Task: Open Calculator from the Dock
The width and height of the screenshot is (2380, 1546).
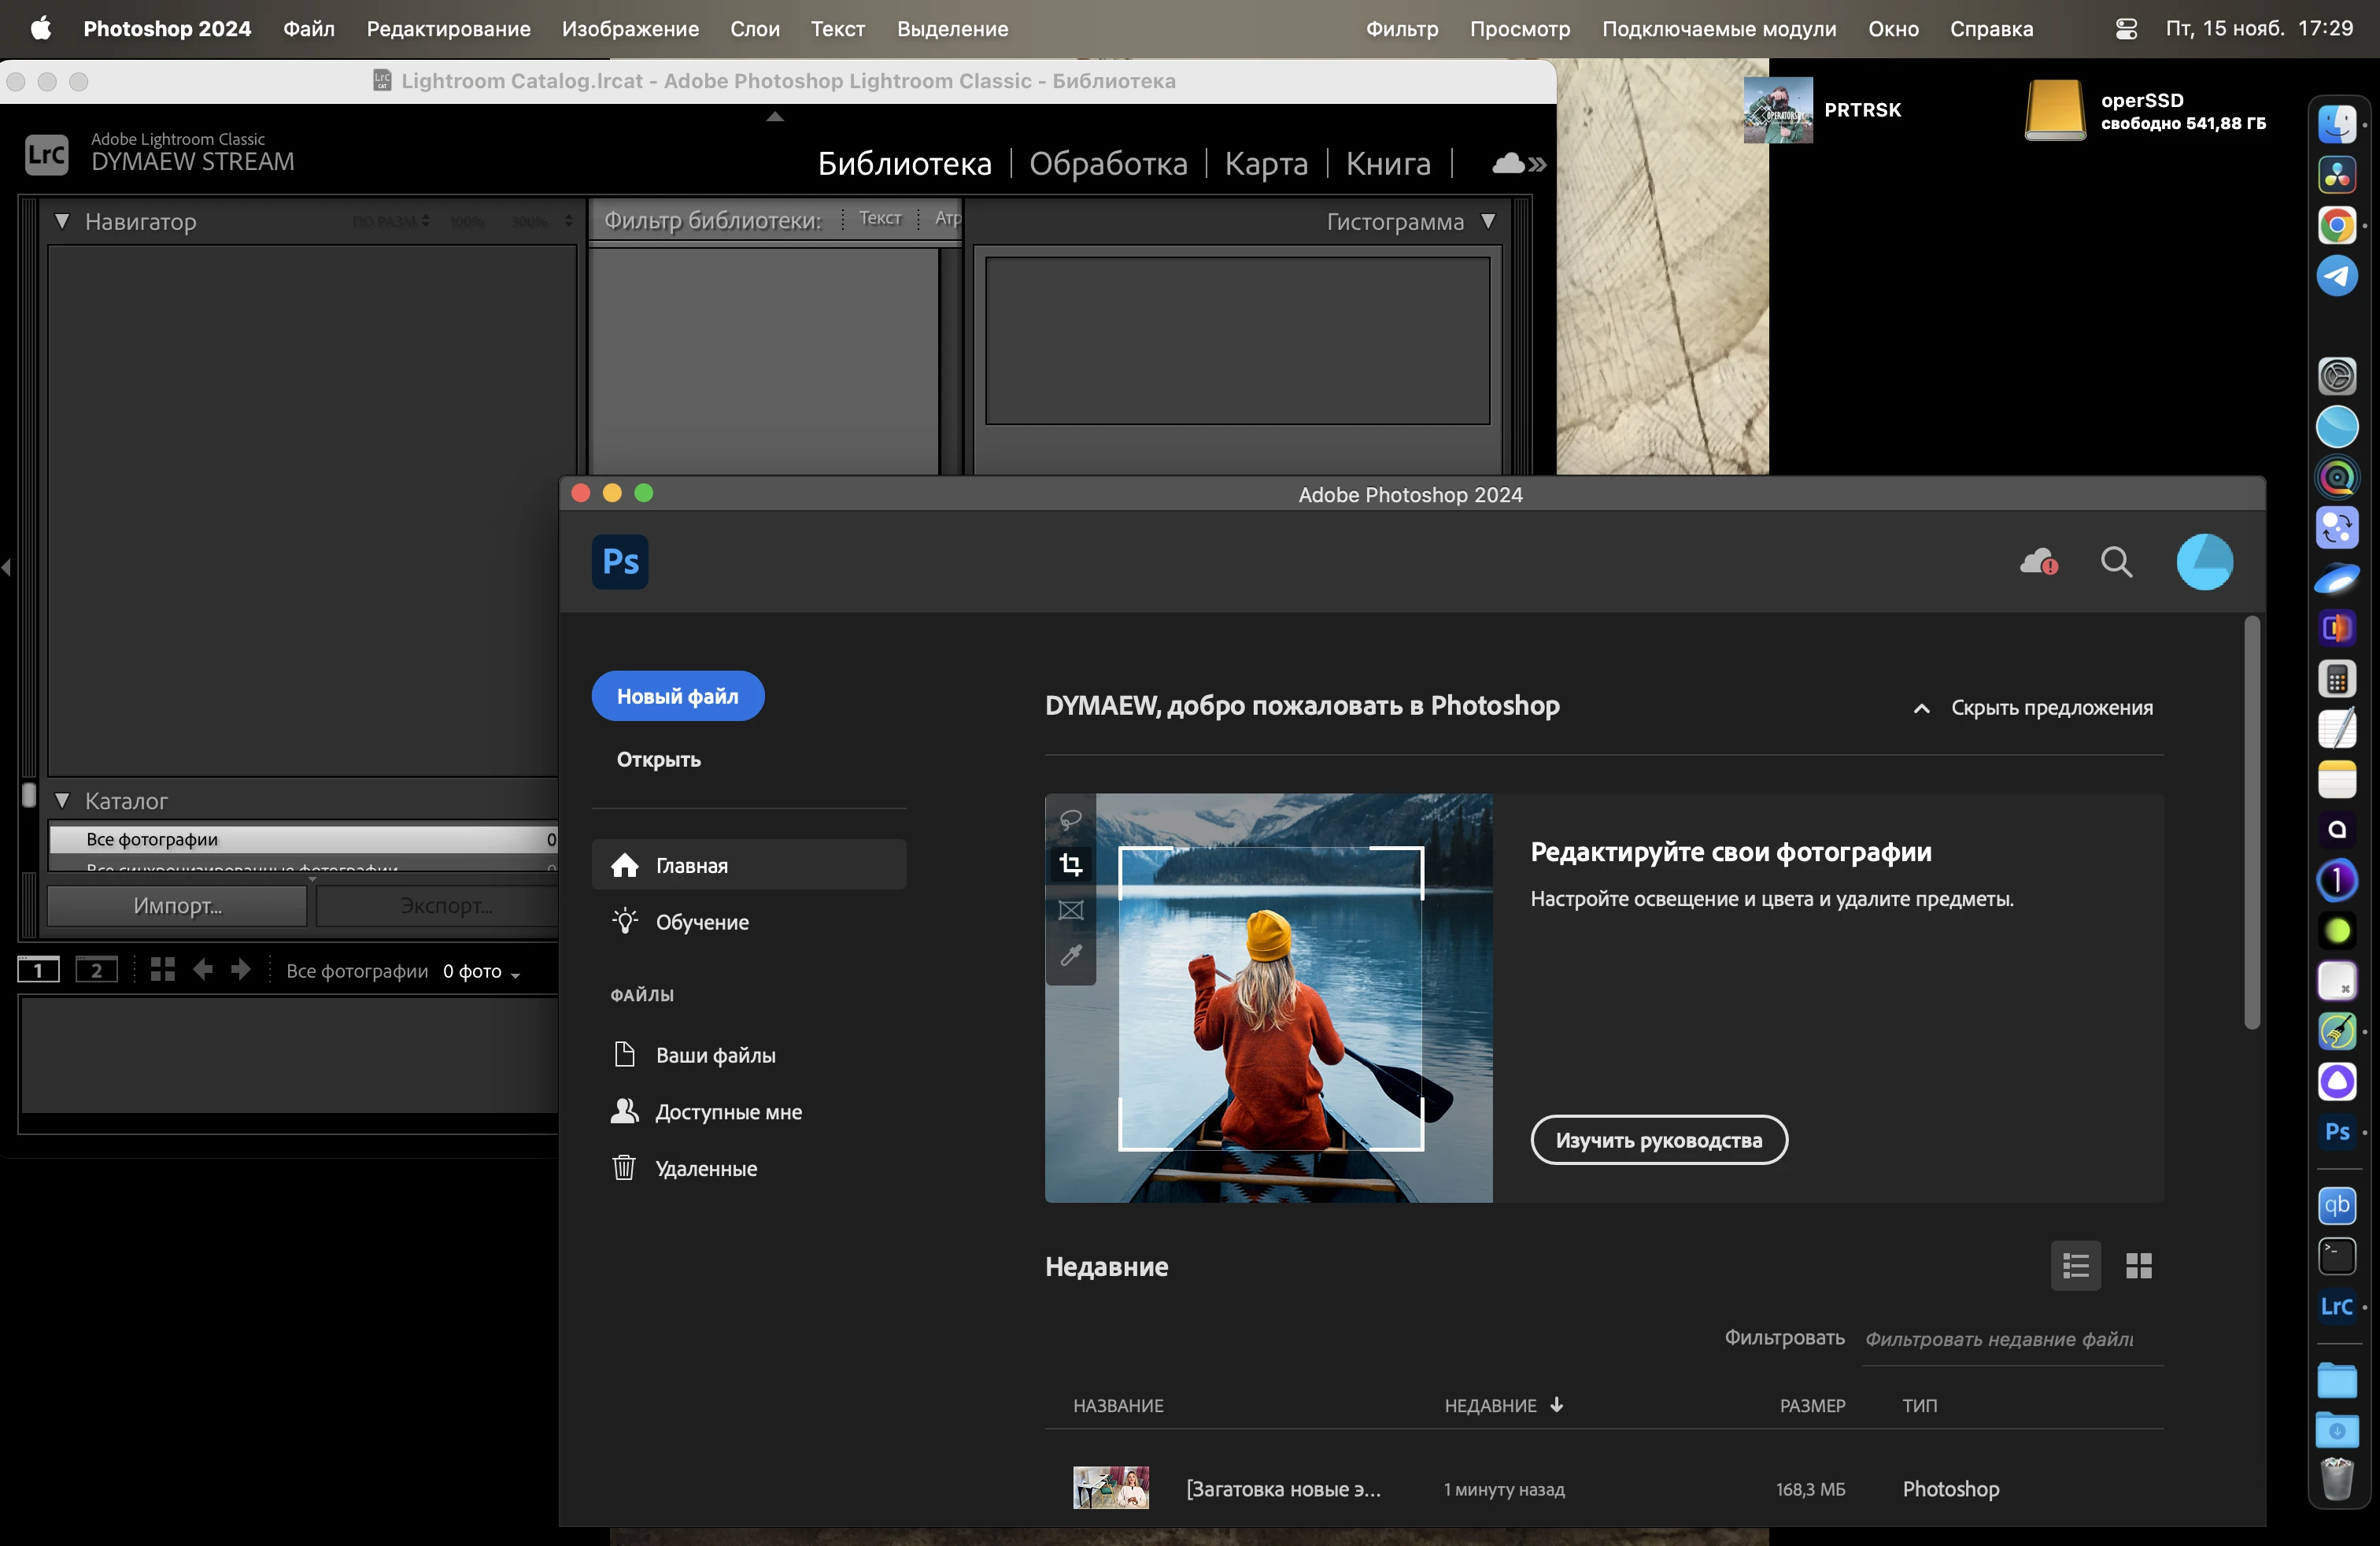Action: click(2337, 679)
